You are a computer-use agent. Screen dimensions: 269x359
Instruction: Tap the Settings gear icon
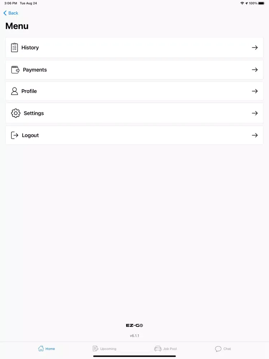tap(16, 113)
